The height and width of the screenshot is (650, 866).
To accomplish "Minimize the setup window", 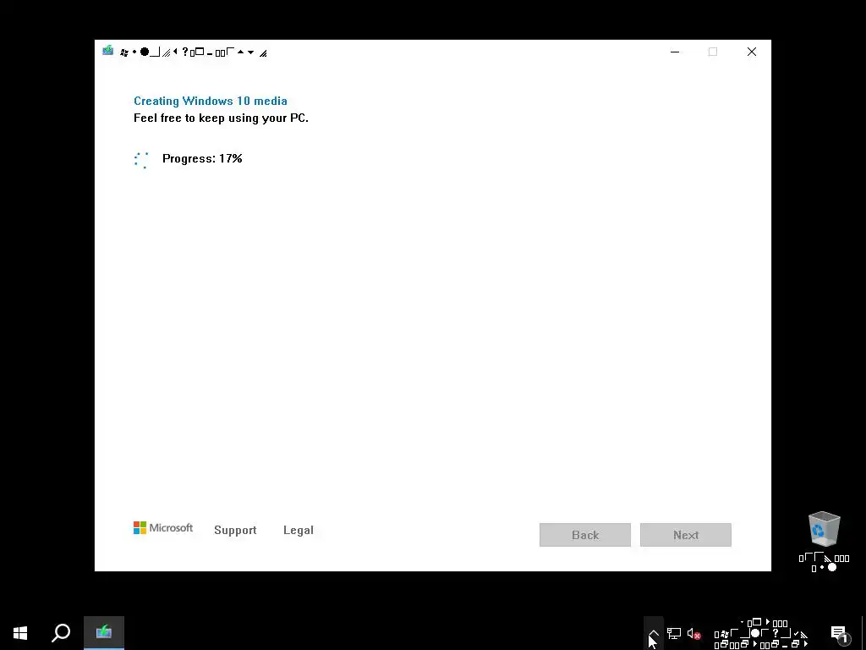I will [x=675, y=52].
